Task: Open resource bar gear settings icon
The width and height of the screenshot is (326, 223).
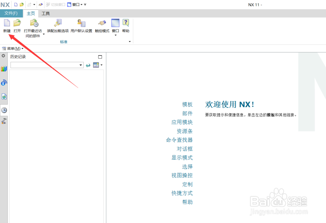Action: point(3,56)
